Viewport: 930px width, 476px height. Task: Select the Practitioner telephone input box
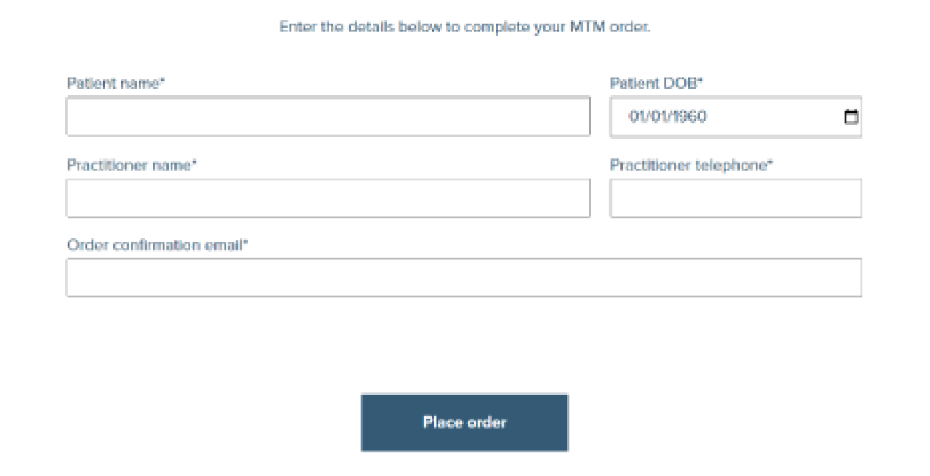736,198
